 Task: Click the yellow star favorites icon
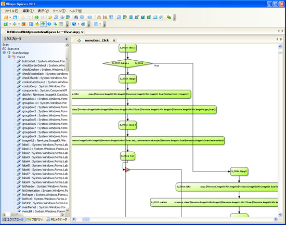point(50,17)
